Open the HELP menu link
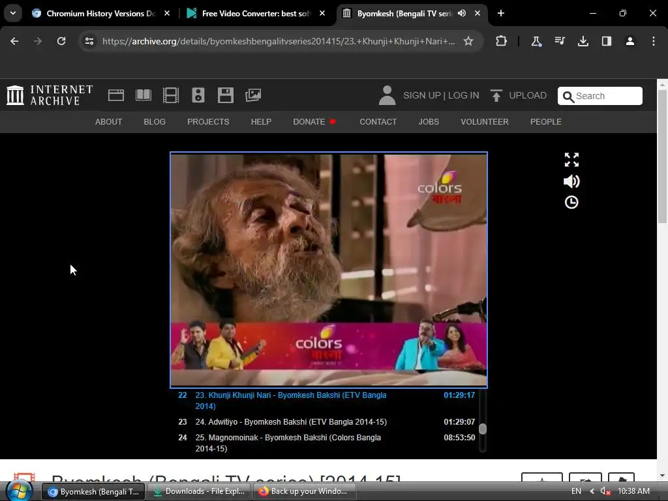The image size is (668, 501). [x=261, y=122]
